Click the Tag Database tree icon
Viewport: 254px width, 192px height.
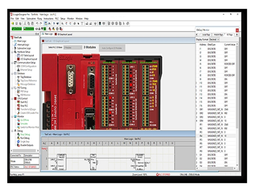18,77
